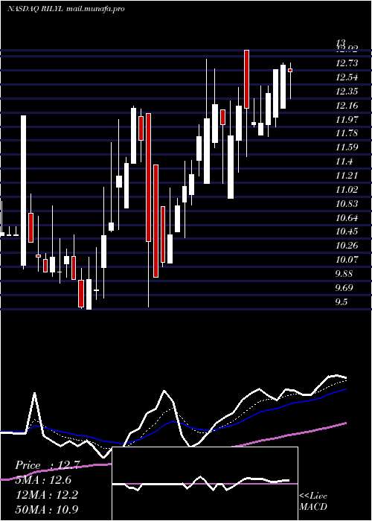372x521 pixels.
Task: Click the 12.73 price axis label
Action: 347,63
